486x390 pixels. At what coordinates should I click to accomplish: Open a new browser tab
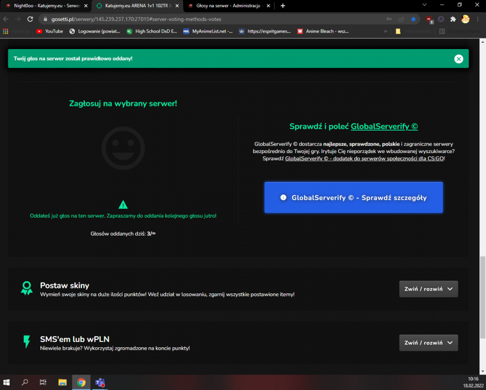click(283, 5)
